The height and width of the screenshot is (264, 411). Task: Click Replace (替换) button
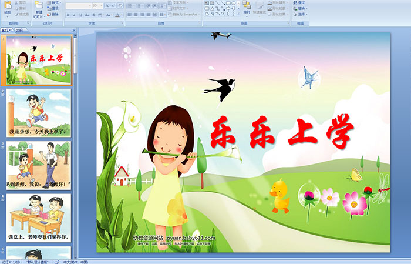(x=299, y=8)
